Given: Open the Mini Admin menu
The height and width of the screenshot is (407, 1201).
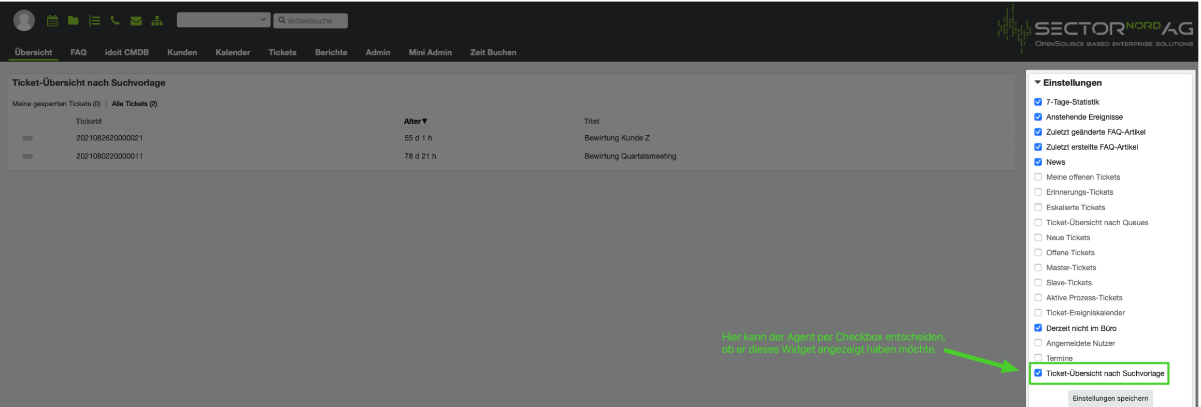Looking at the screenshot, I should click(430, 52).
